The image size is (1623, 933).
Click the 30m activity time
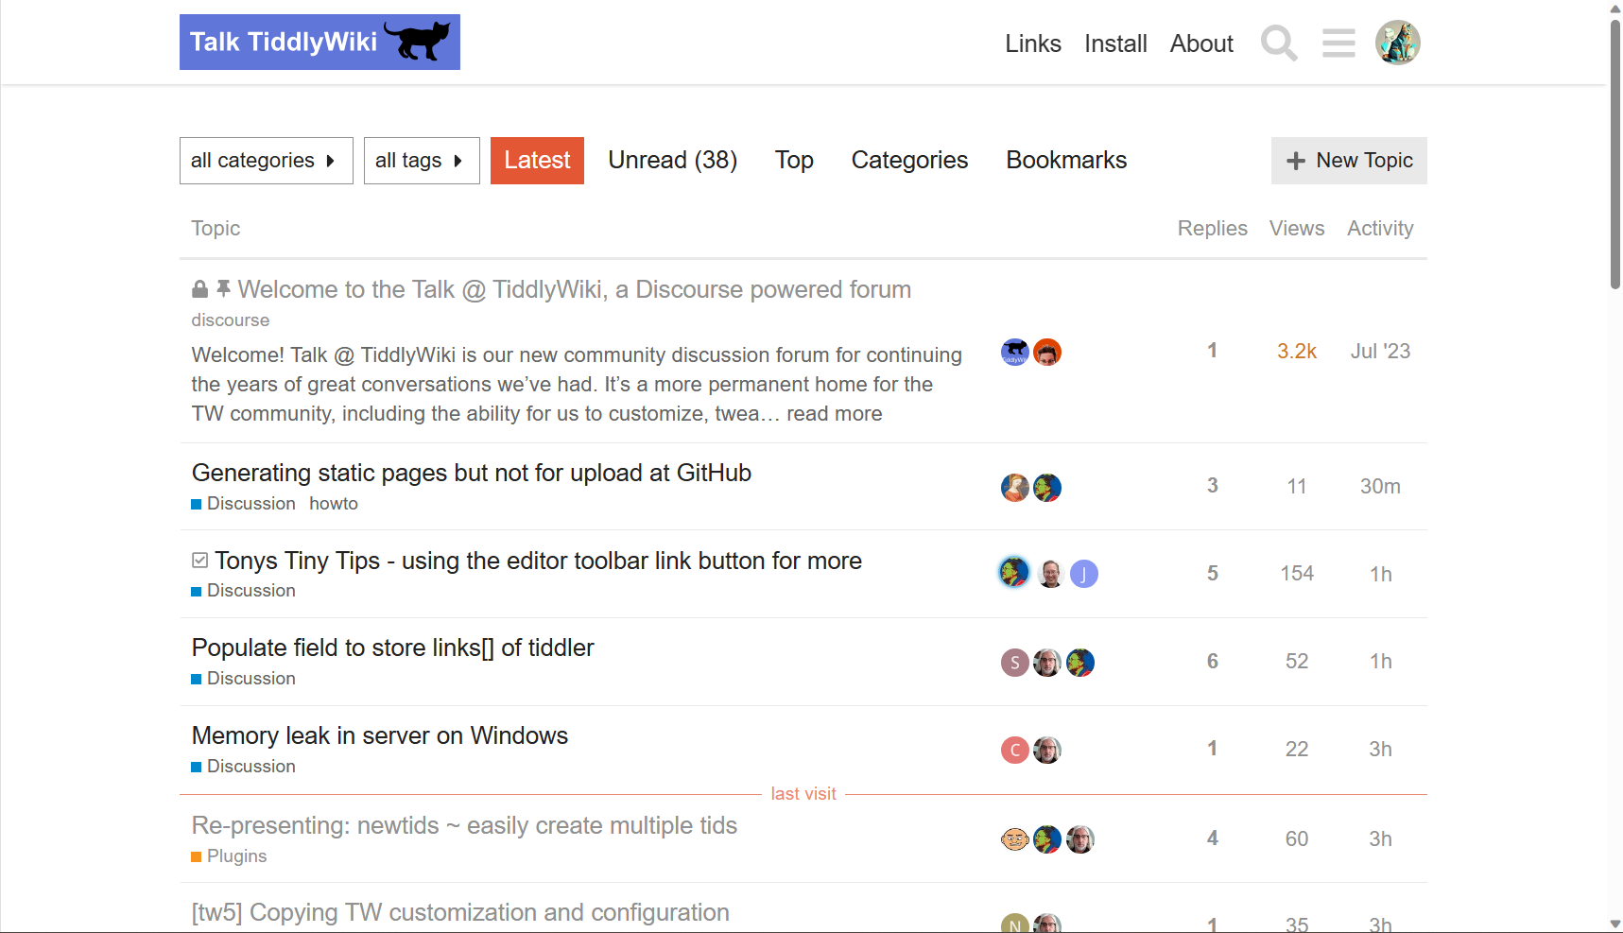coord(1380,487)
